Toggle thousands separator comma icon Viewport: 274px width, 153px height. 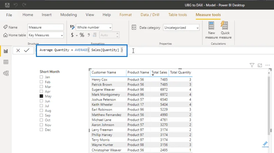coord(89,35)
